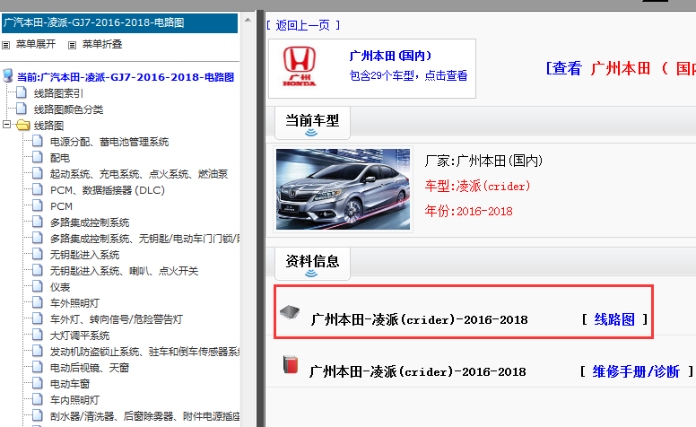Select 仪表 tree item

[x=60, y=287]
